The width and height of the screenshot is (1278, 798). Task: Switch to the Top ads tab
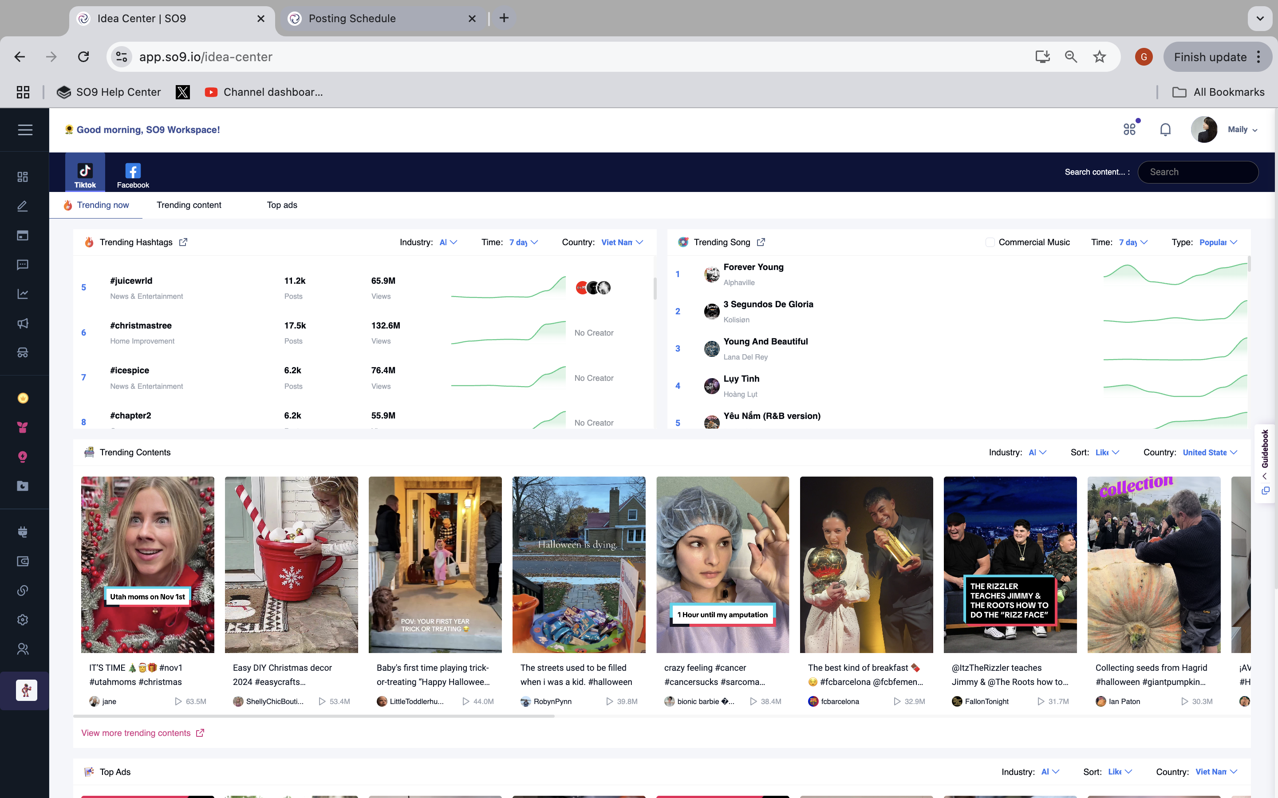click(x=282, y=205)
